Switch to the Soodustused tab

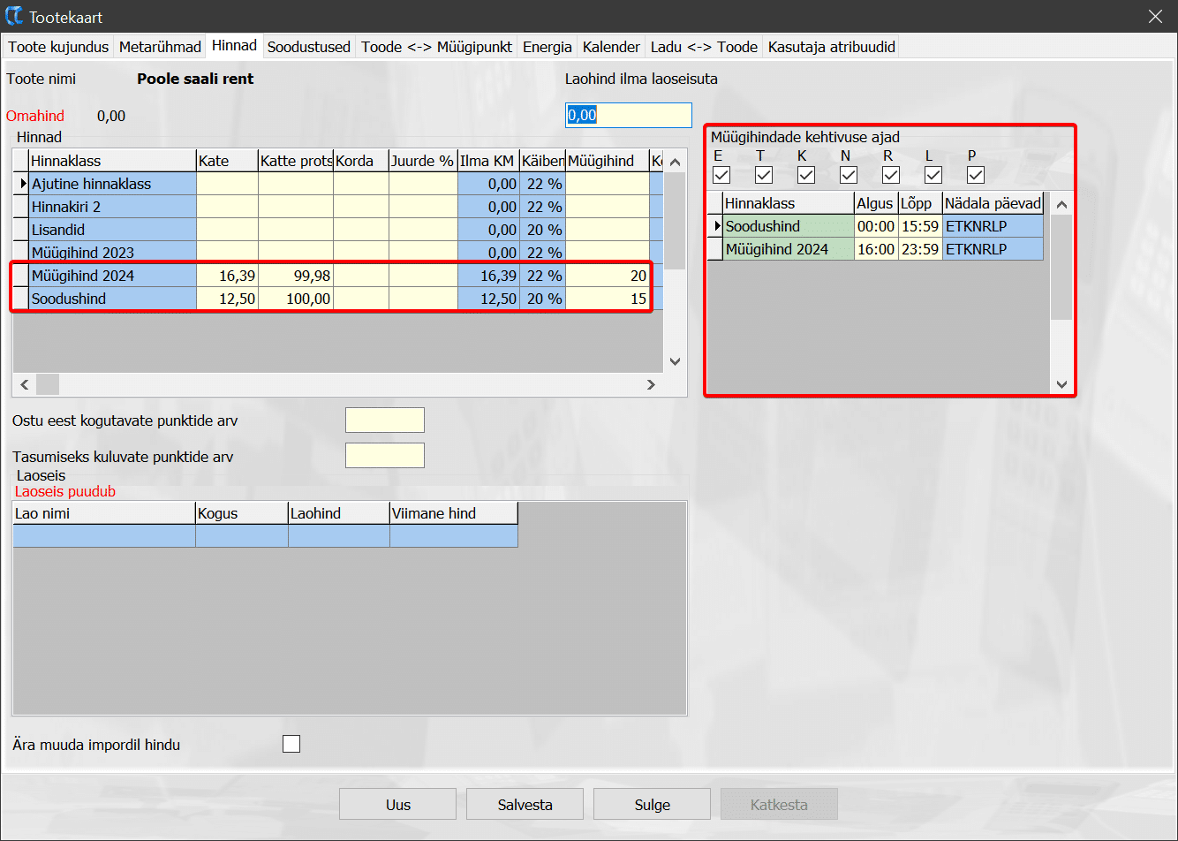point(309,47)
